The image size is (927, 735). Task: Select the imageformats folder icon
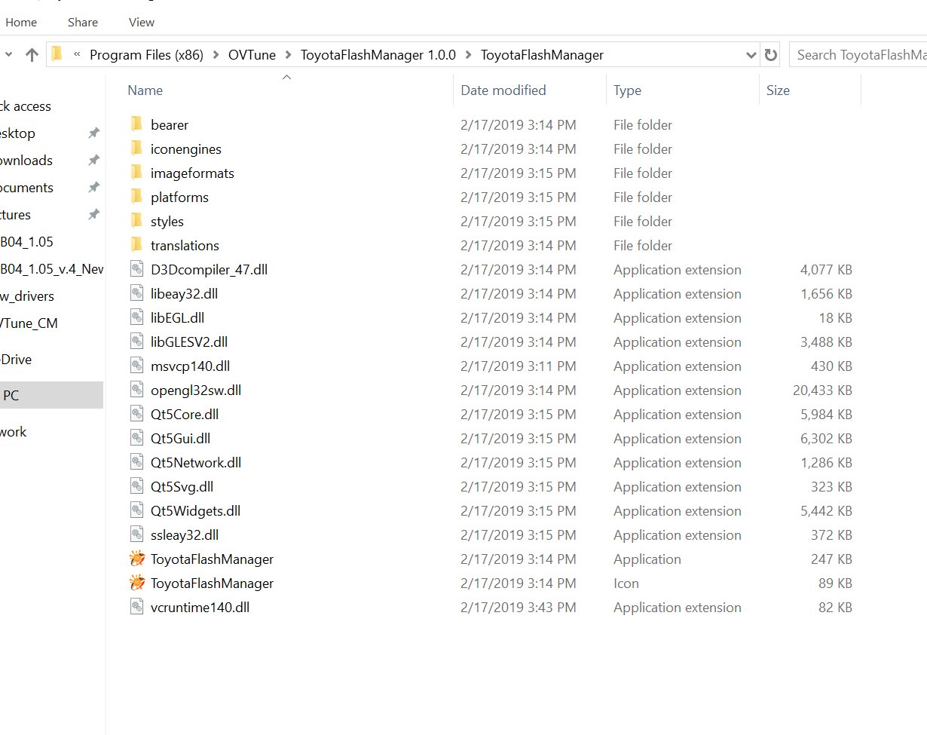136,173
